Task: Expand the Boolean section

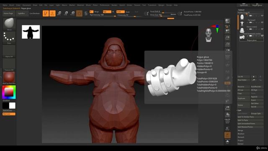Action: 241,134
